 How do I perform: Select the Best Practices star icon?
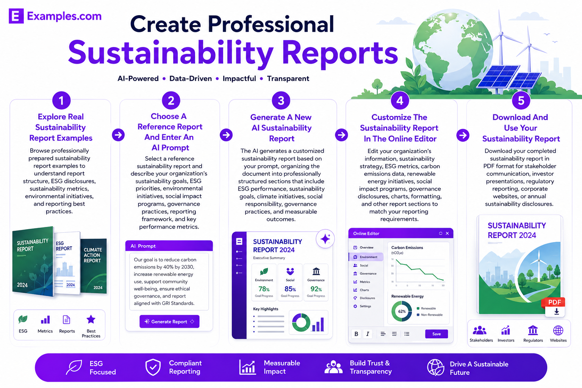point(91,319)
